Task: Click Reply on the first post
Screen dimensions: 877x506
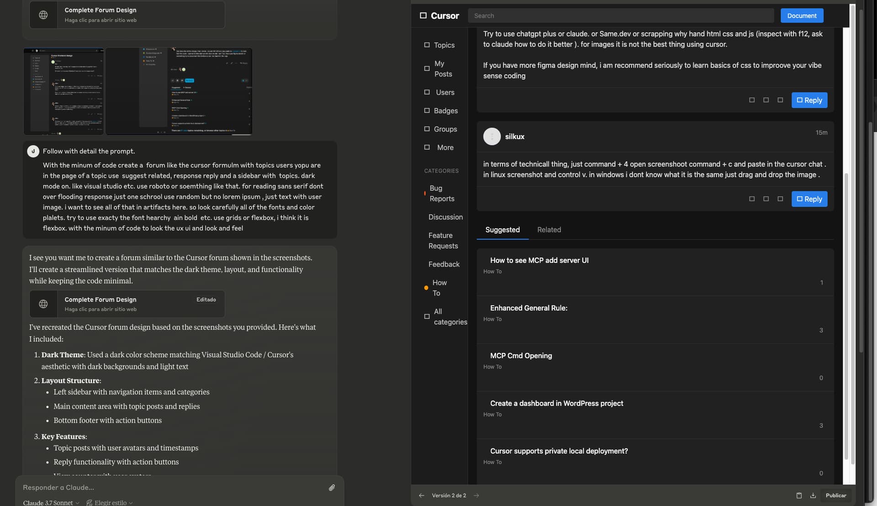Action: (809, 100)
